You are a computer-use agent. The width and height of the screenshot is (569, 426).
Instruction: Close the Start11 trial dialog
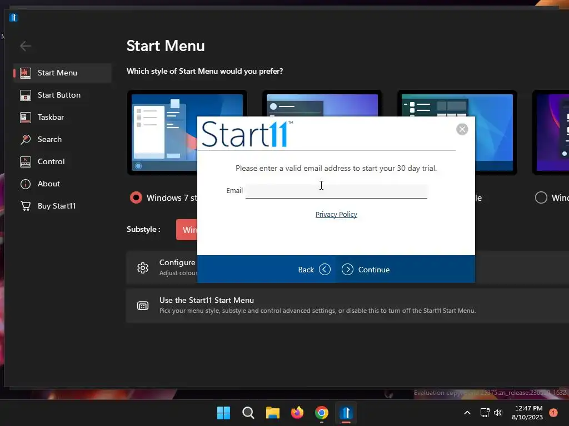pos(462,129)
